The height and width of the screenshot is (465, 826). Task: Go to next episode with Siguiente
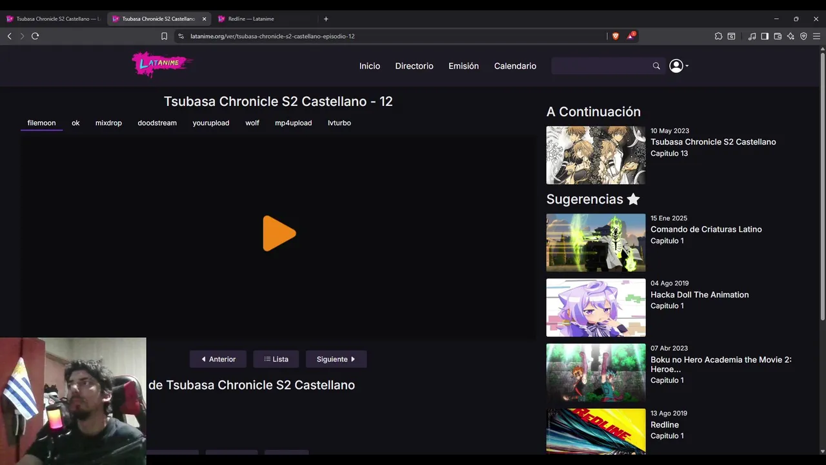tap(336, 359)
